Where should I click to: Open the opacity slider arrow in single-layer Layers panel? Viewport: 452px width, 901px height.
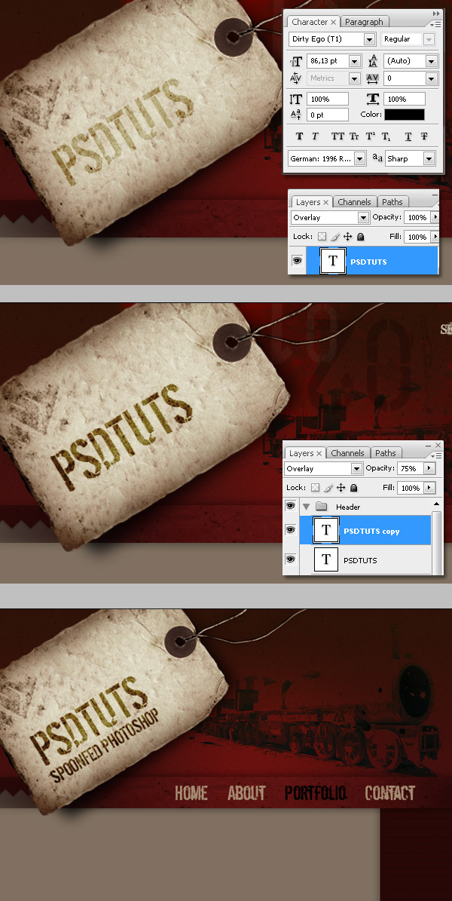pyautogui.click(x=435, y=217)
